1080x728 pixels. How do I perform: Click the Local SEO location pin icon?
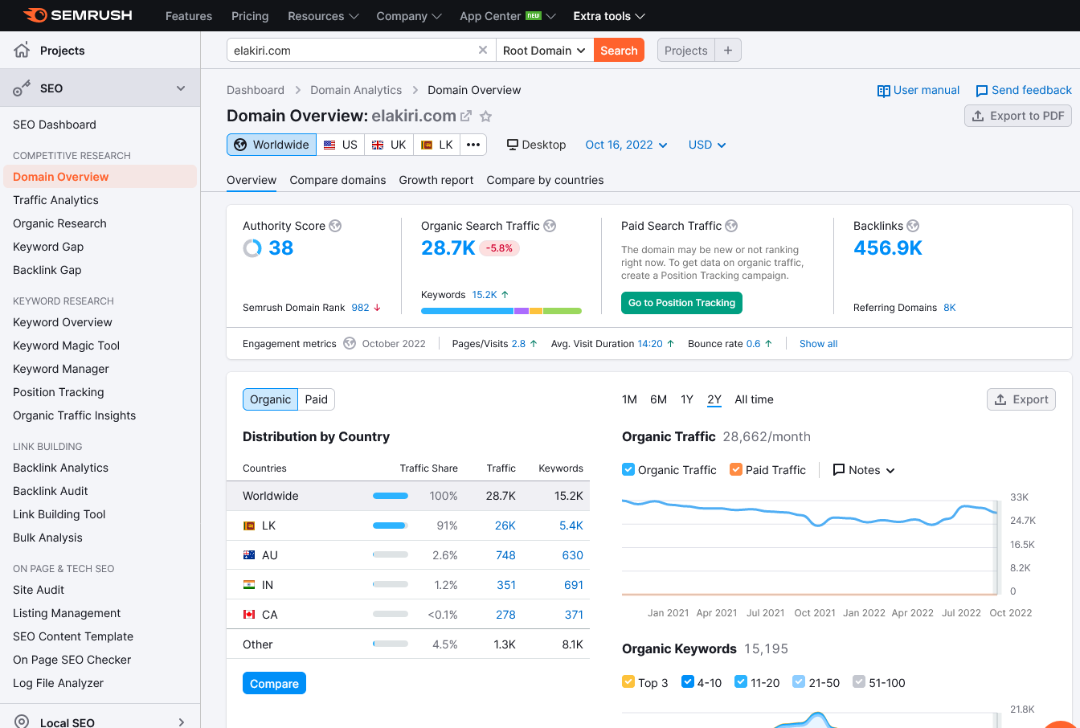click(x=22, y=722)
